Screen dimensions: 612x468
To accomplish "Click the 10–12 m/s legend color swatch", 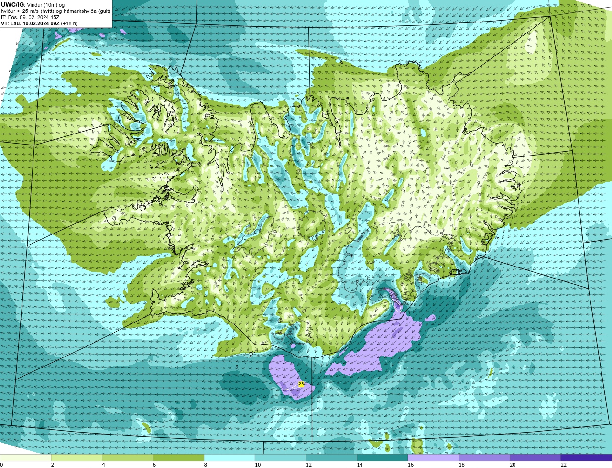I will click(x=281, y=457).
